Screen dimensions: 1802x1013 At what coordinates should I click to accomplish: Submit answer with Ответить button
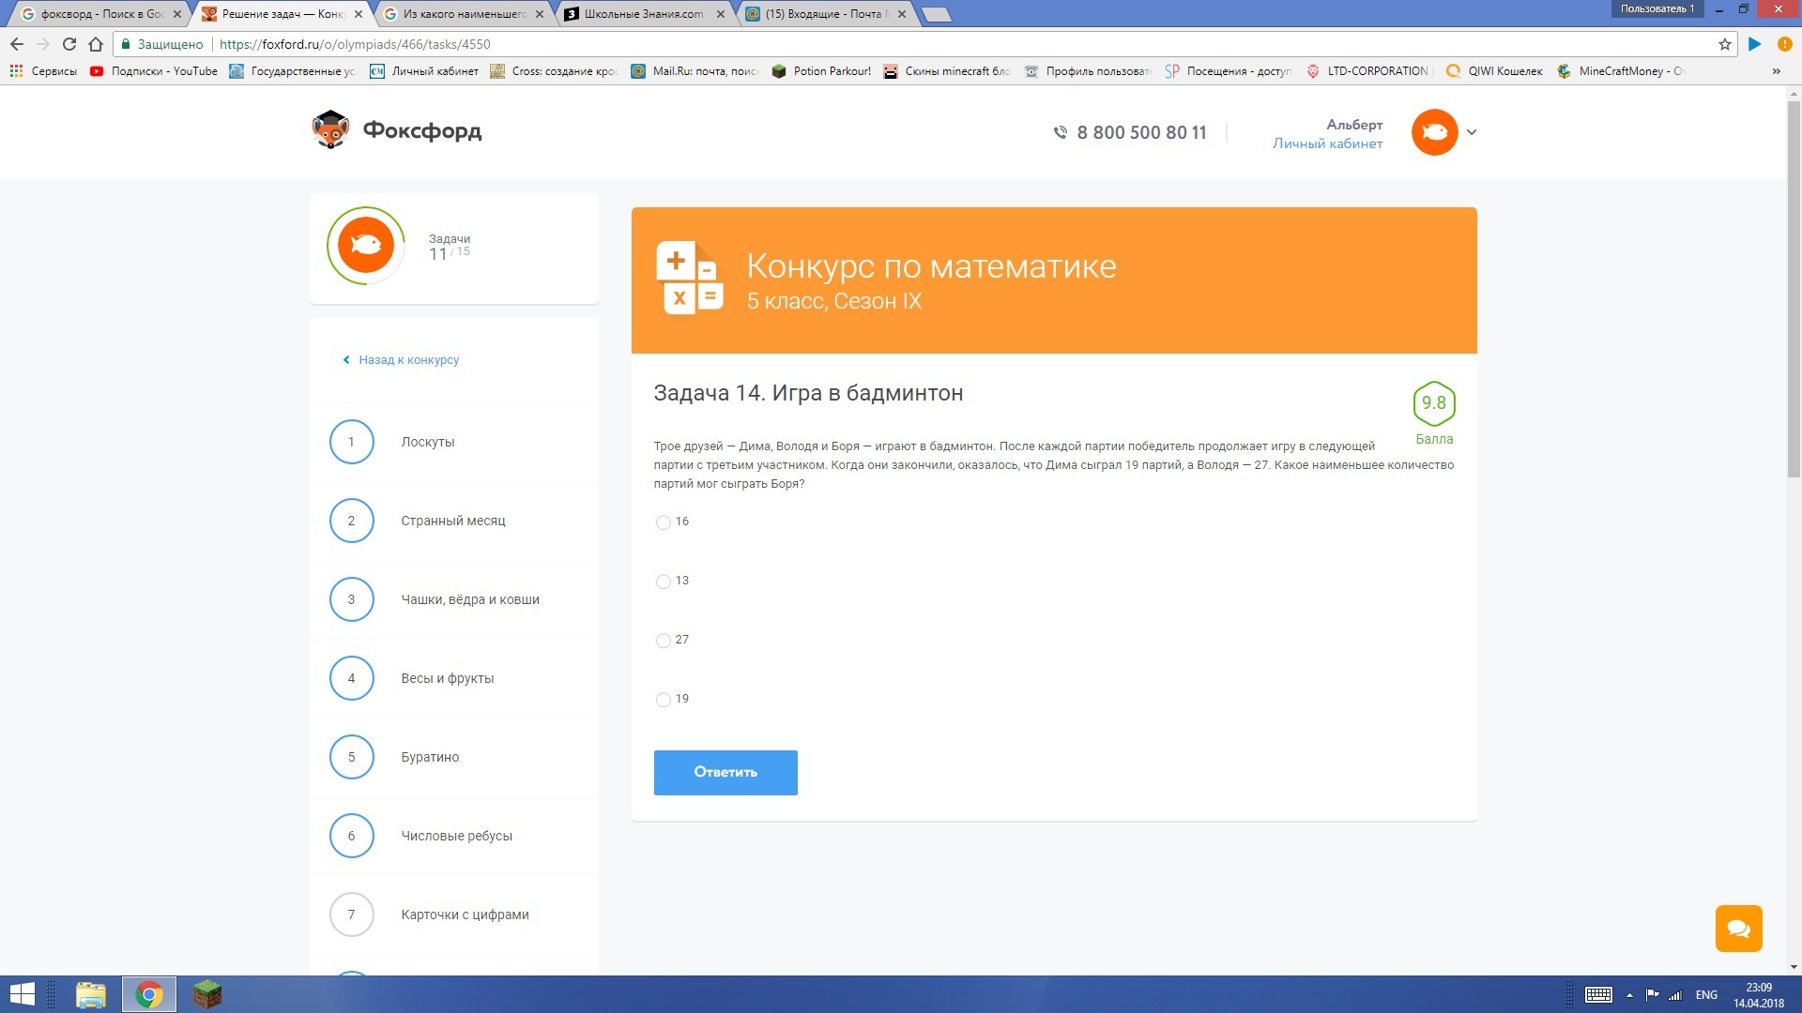point(725,772)
